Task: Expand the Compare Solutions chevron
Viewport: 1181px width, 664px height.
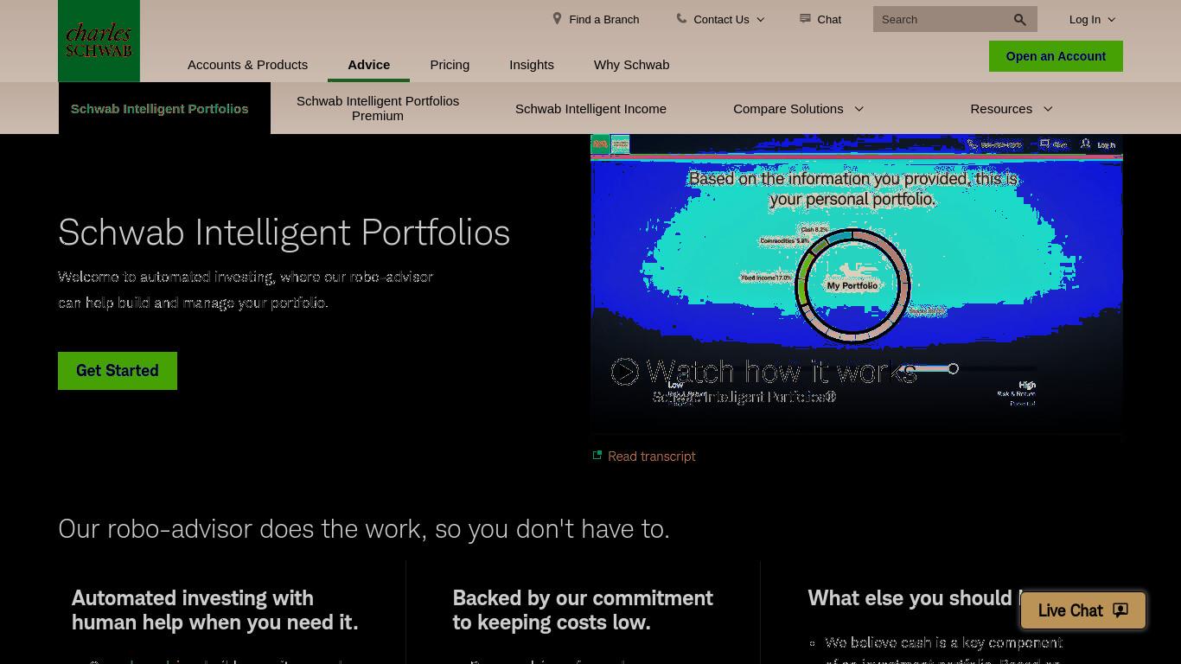Action: (x=859, y=109)
